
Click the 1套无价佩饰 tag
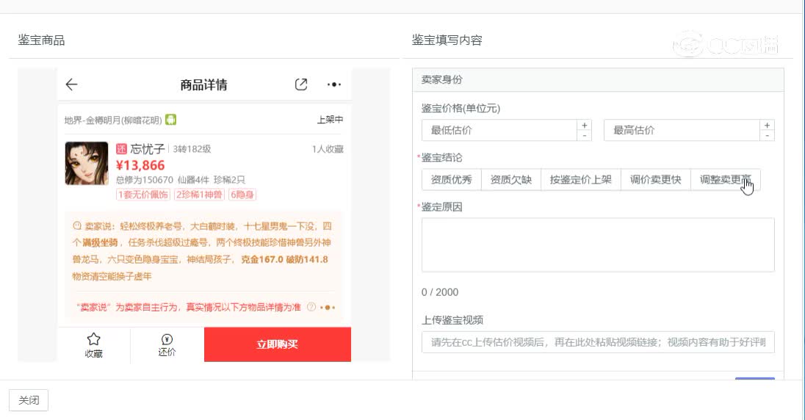coord(143,195)
